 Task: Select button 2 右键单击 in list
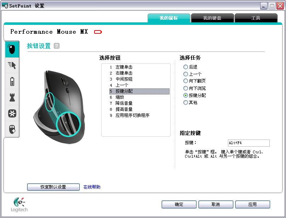[139, 73]
